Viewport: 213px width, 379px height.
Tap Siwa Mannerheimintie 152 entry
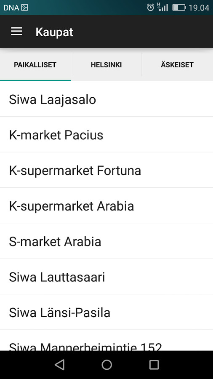pos(106,340)
